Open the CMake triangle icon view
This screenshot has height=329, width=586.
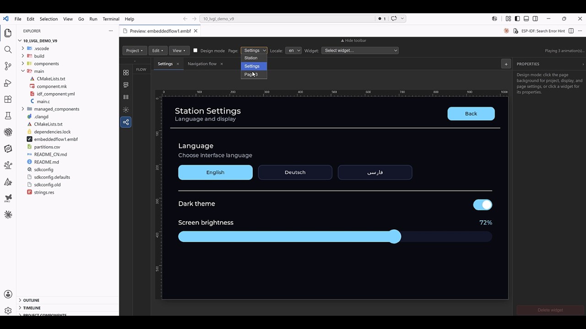click(8, 182)
